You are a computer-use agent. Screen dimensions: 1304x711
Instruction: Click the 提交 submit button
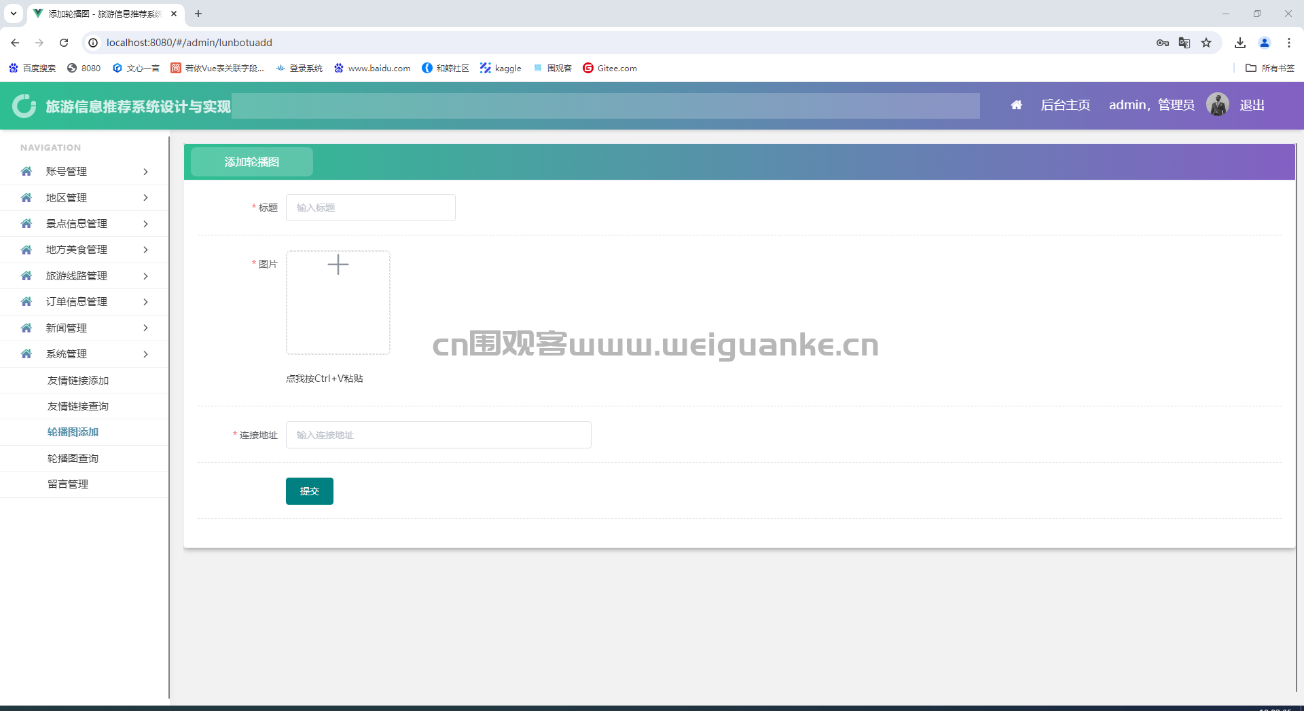pos(309,491)
